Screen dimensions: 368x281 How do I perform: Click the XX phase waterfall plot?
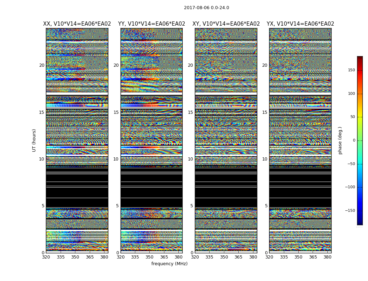[77, 140]
